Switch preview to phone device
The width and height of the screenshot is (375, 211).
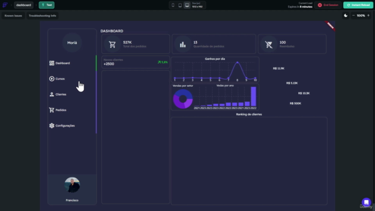(x=173, y=5)
